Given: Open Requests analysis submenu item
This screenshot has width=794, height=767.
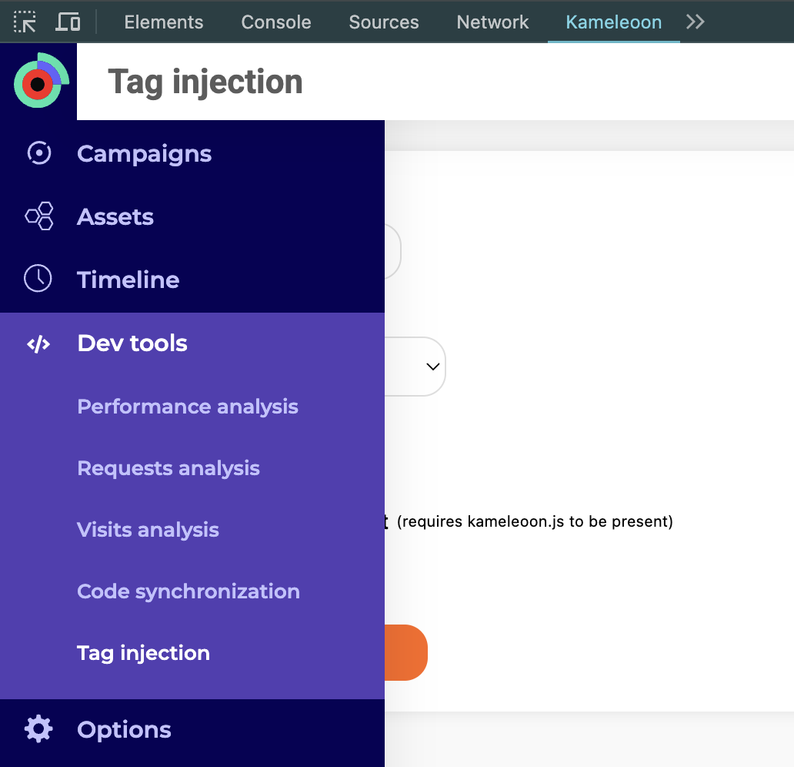Looking at the screenshot, I should point(168,468).
